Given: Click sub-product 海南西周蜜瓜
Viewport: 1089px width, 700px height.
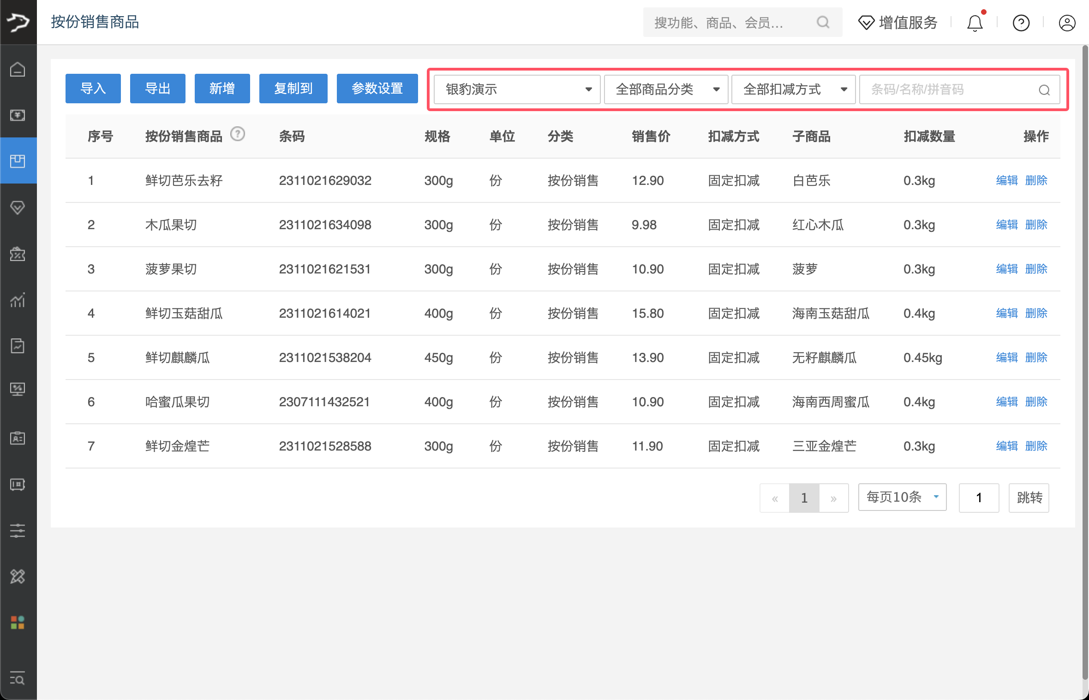Looking at the screenshot, I should coord(831,402).
